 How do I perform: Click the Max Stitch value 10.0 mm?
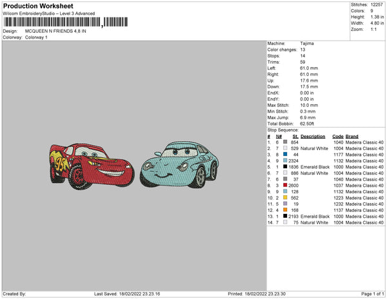point(309,105)
